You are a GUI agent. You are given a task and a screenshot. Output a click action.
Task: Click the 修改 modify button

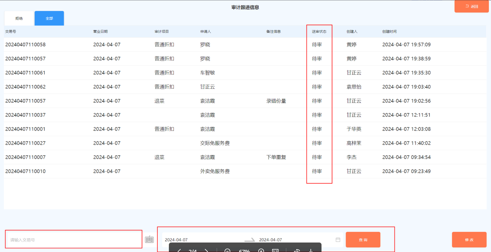[x=469, y=240]
